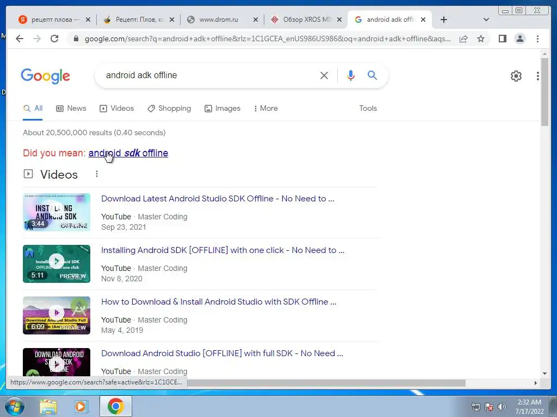This screenshot has width=557, height=417.
Task: Open the Windows Start menu
Action: click(x=14, y=406)
